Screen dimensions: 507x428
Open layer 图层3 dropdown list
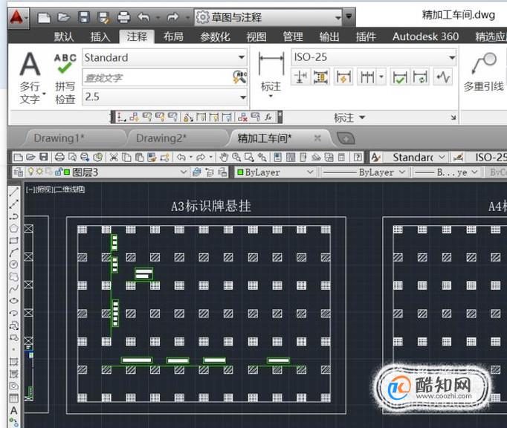[184, 172]
